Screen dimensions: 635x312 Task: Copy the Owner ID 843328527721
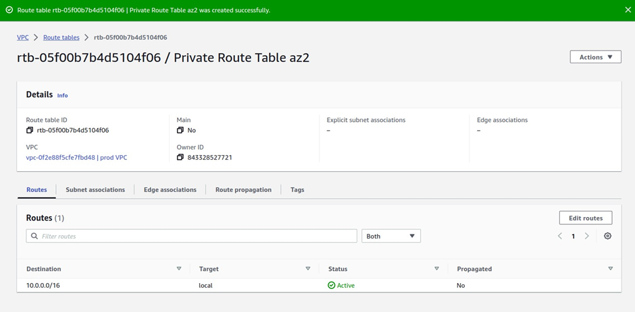pos(180,157)
